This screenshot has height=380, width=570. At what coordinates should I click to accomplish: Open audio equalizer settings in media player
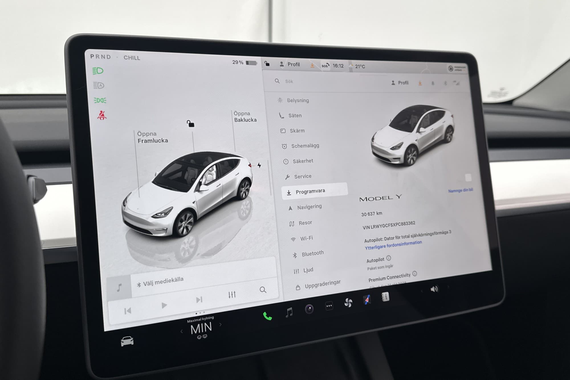click(232, 294)
